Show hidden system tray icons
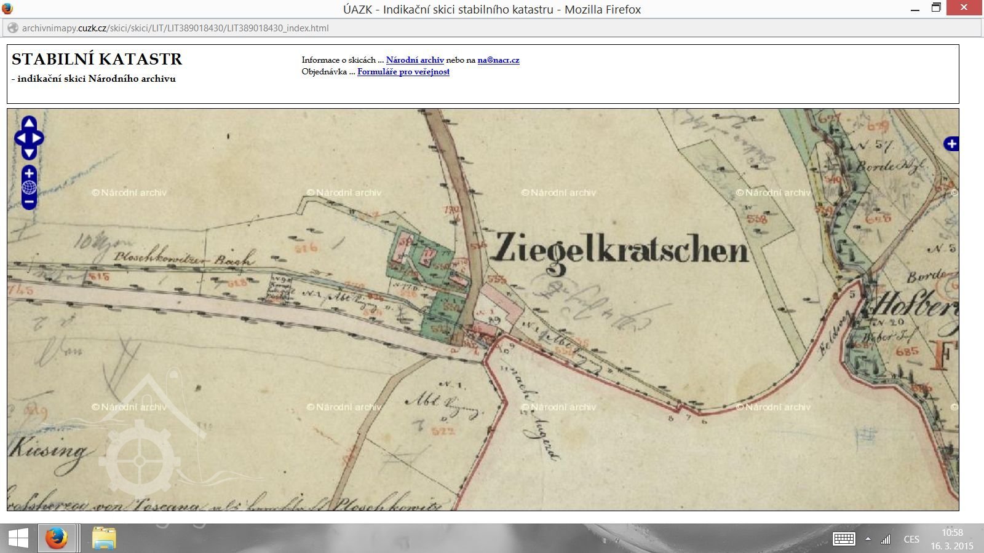The image size is (984, 553). pyautogui.click(x=868, y=539)
